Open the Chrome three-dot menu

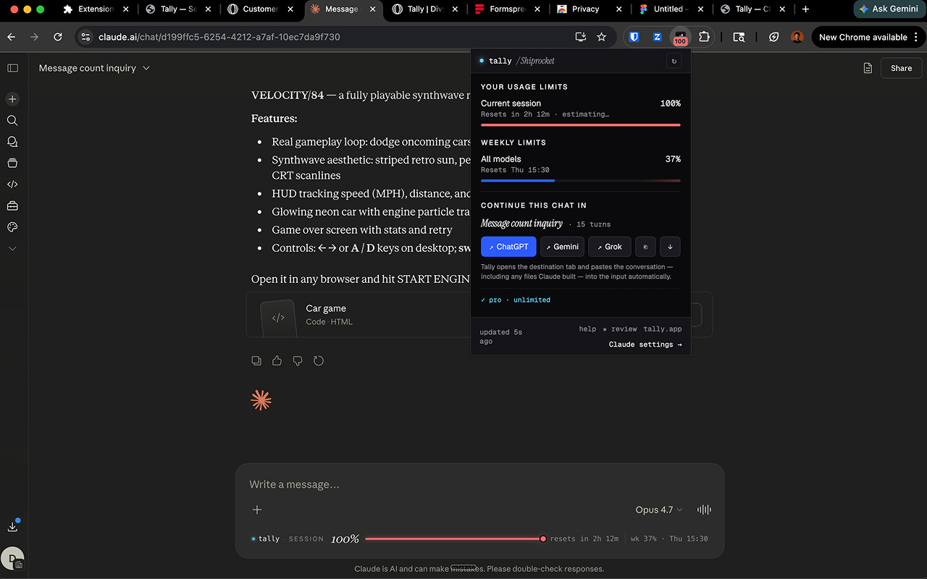[x=917, y=37]
